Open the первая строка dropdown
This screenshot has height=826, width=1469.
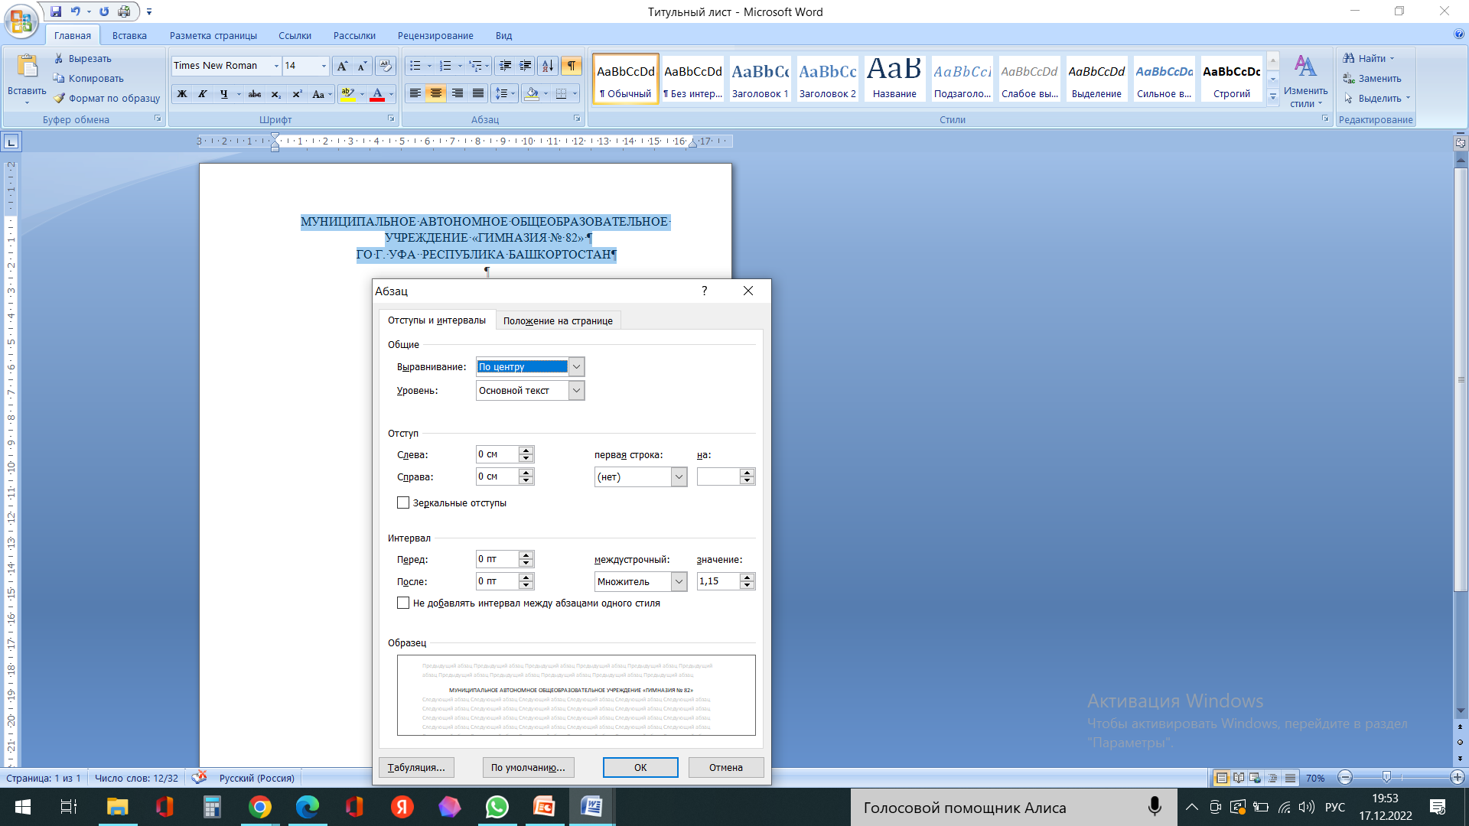tap(679, 476)
